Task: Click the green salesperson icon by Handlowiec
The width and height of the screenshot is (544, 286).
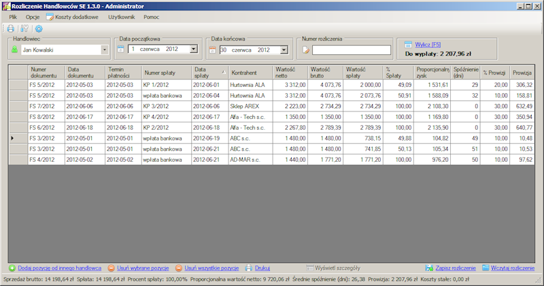Action: click(14, 50)
